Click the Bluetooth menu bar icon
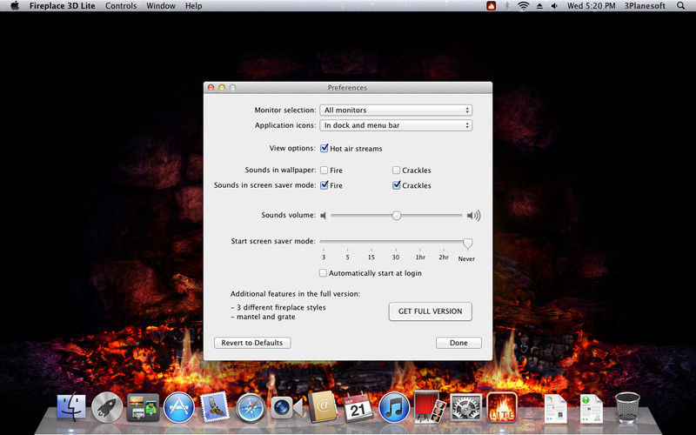This screenshot has width=696, height=435. point(507,6)
